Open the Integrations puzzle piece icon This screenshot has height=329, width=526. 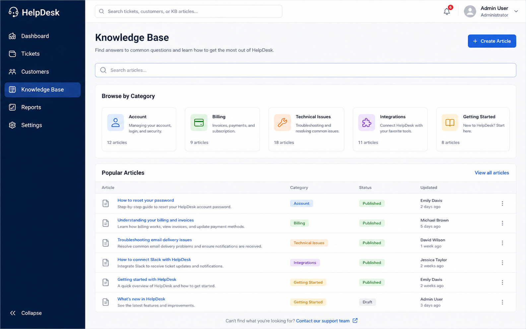click(366, 122)
